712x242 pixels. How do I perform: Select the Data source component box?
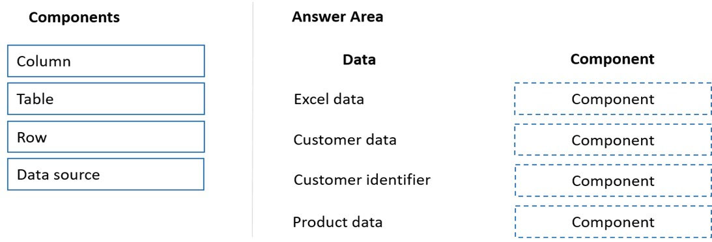(x=106, y=174)
